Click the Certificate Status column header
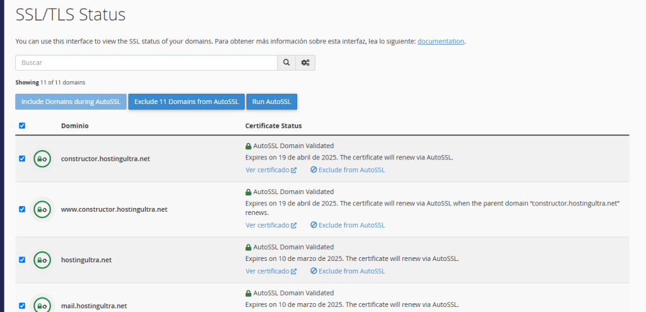Viewport: 646px width, 312px height. click(274, 125)
